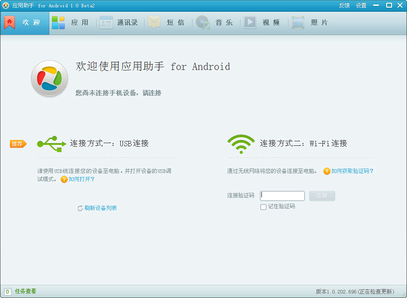Open the 欢迎 welcome tab

point(25,23)
